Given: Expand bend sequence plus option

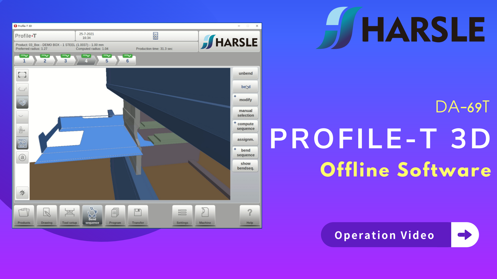Looking at the screenshot, I should click(x=235, y=149).
